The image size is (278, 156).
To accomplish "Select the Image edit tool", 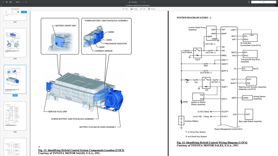I will pyautogui.click(x=134, y=9).
